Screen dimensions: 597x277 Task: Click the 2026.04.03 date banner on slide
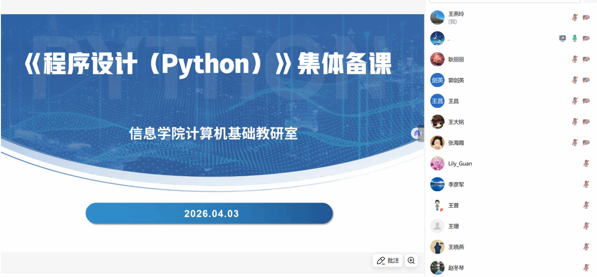pyautogui.click(x=209, y=213)
